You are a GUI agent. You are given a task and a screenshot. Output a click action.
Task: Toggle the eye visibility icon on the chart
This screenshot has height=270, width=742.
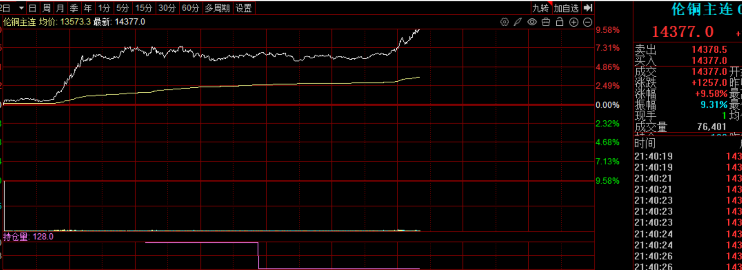pyautogui.click(x=532, y=22)
